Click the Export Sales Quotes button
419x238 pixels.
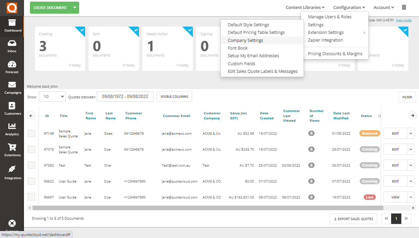point(353,219)
